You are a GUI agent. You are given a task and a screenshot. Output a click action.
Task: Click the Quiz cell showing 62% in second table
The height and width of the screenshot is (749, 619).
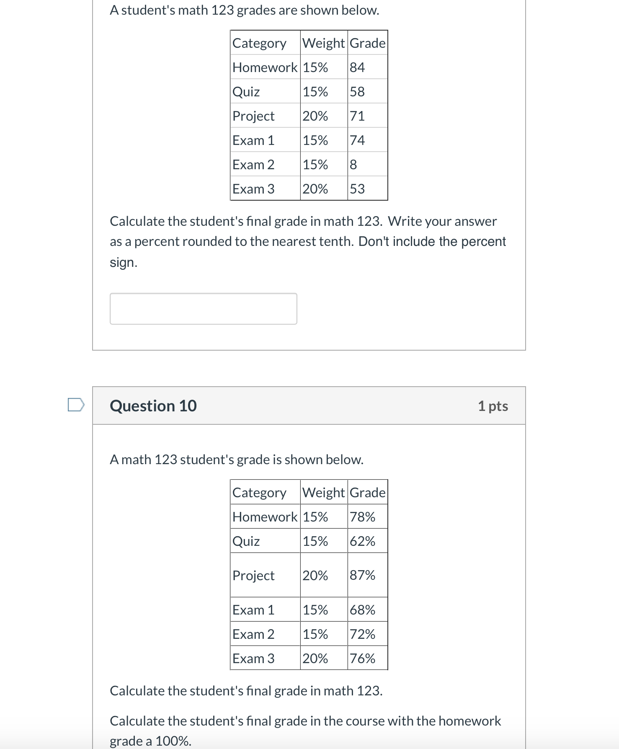point(363,542)
